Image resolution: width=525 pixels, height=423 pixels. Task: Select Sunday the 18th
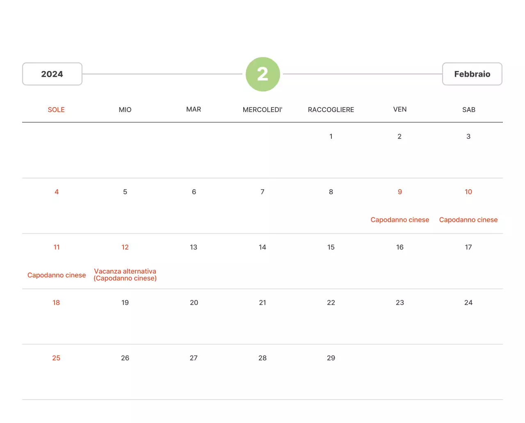[x=56, y=303]
